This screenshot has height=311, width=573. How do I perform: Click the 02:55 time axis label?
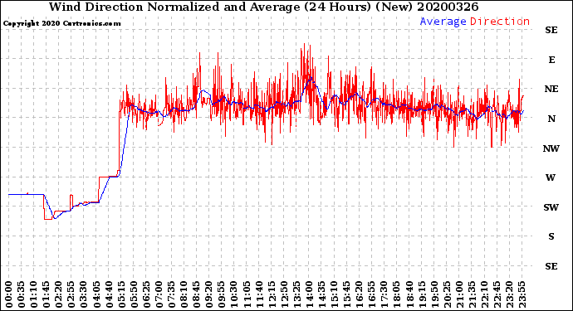71,294
